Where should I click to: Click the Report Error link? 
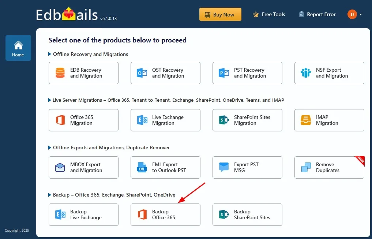(x=317, y=15)
